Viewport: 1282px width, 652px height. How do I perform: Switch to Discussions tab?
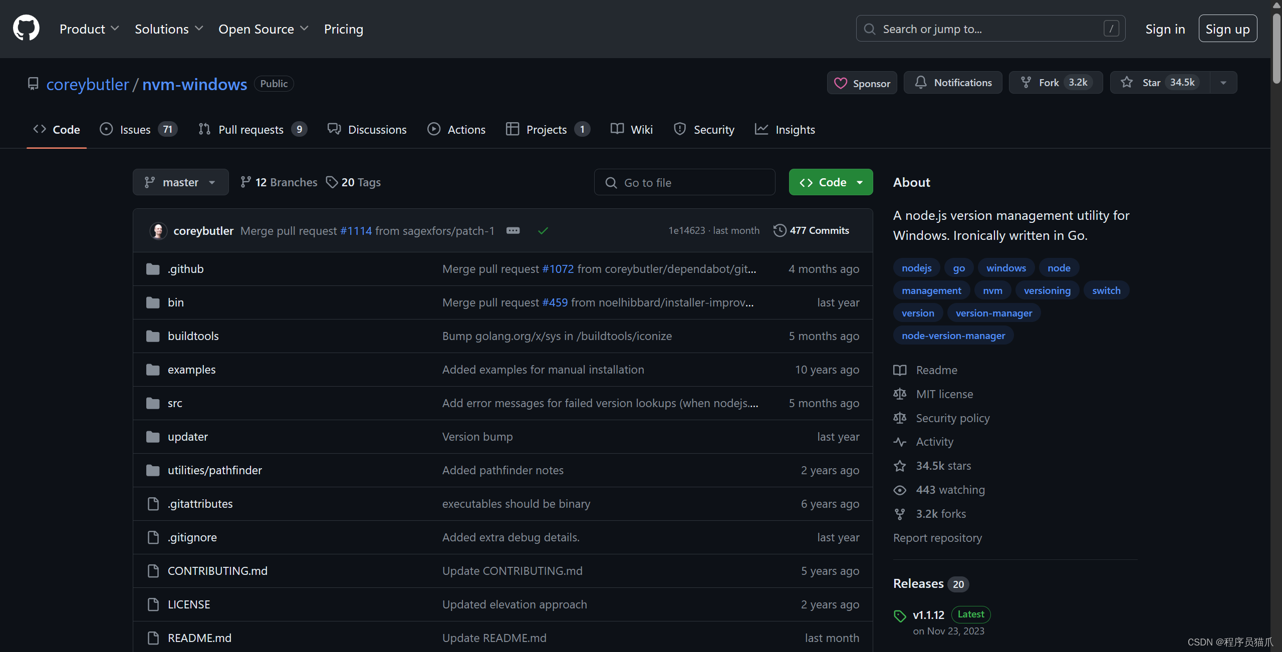[x=367, y=130]
